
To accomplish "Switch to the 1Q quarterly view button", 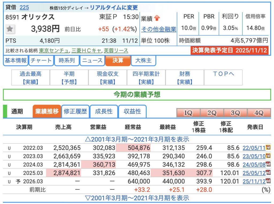I will tap(188, 113).
